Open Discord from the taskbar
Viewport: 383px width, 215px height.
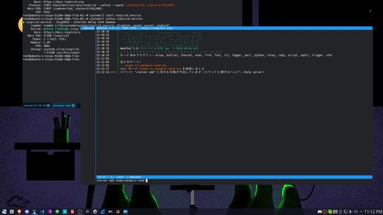pos(26,211)
